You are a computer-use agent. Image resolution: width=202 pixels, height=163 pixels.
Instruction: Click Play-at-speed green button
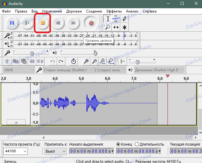(x=123, y=61)
